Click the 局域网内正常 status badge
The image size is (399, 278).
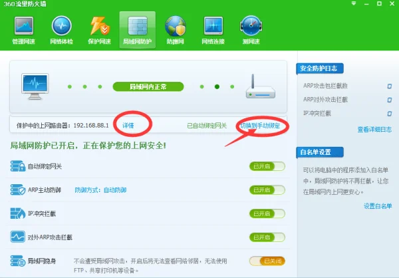tap(148, 87)
